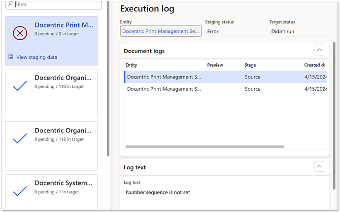Click checkmark icon of Docentric System entity
This screenshot has height=212, width=340.
click(x=20, y=191)
